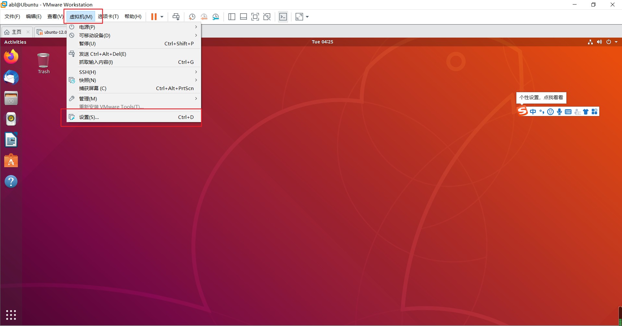Click the Sogou S logo icon

[x=522, y=111]
